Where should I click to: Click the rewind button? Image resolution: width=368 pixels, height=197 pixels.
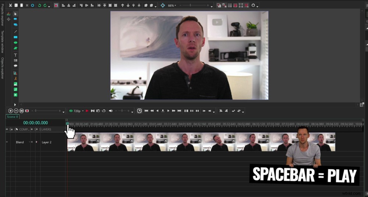[x=152, y=111]
